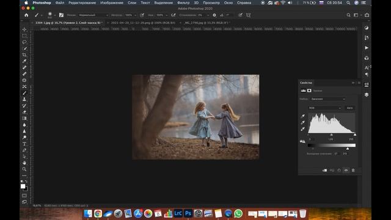Delete the adjustment layer with trash icon
Viewport: 391px width, 220px height.
(x=353, y=170)
